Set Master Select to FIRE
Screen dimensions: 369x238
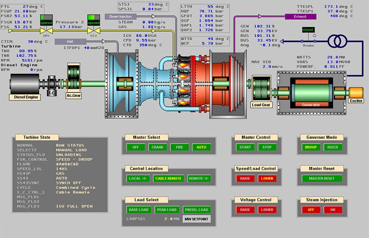tap(179, 147)
